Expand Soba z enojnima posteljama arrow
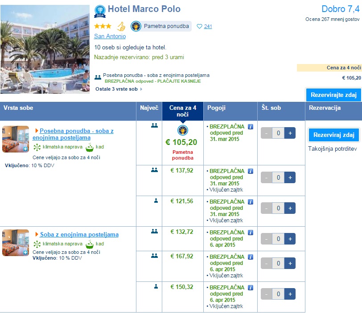Viewport: 362px width, 313px height. (x=37, y=234)
